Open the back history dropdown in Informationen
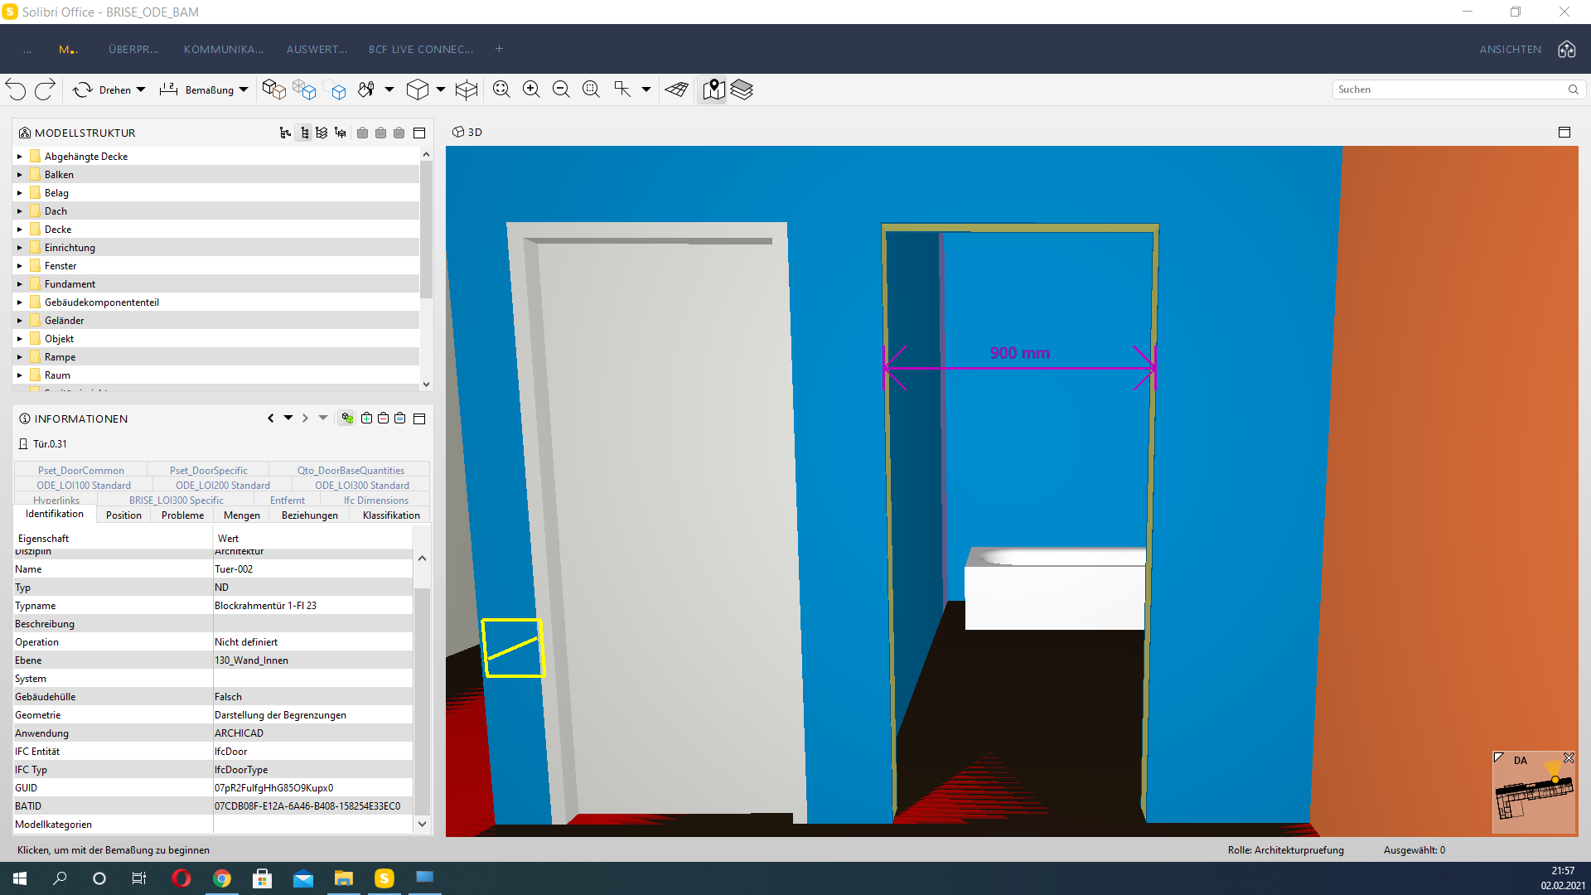 click(x=288, y=418)
